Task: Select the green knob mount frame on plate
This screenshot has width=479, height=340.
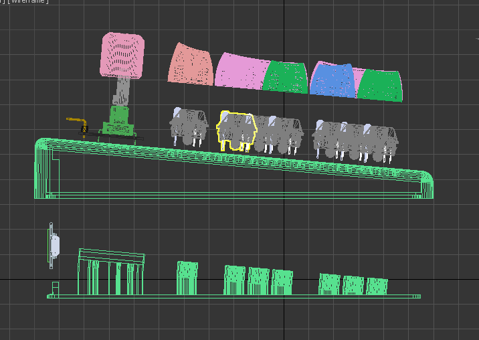Action: [x=110, y=272]
